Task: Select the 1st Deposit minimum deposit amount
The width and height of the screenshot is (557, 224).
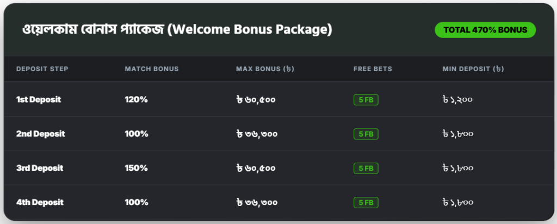Action: [458, 100]
